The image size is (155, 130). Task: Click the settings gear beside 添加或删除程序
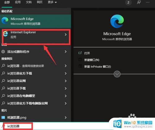(3, 51)
